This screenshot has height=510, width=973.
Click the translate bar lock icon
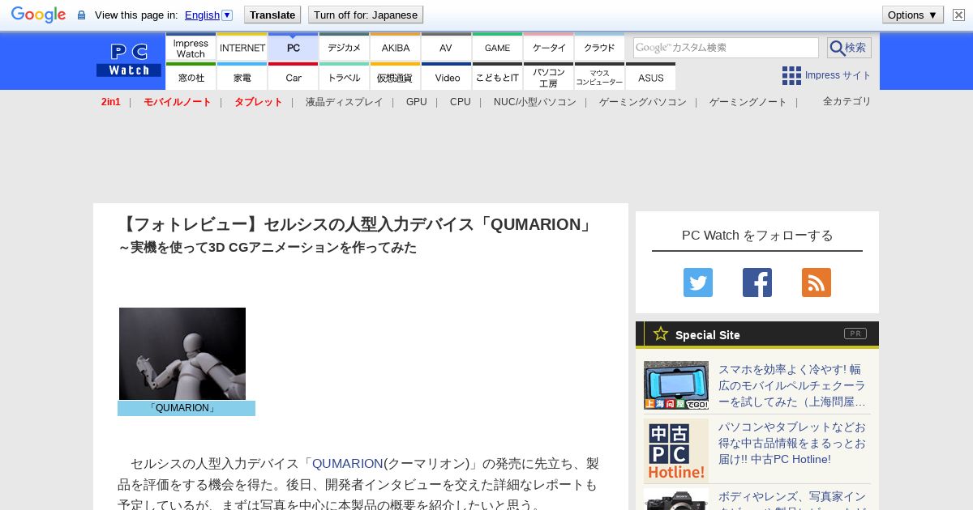coord(81,15)
